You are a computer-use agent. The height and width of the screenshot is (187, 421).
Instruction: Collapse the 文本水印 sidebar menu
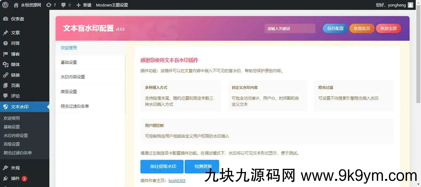click(19, 107)
